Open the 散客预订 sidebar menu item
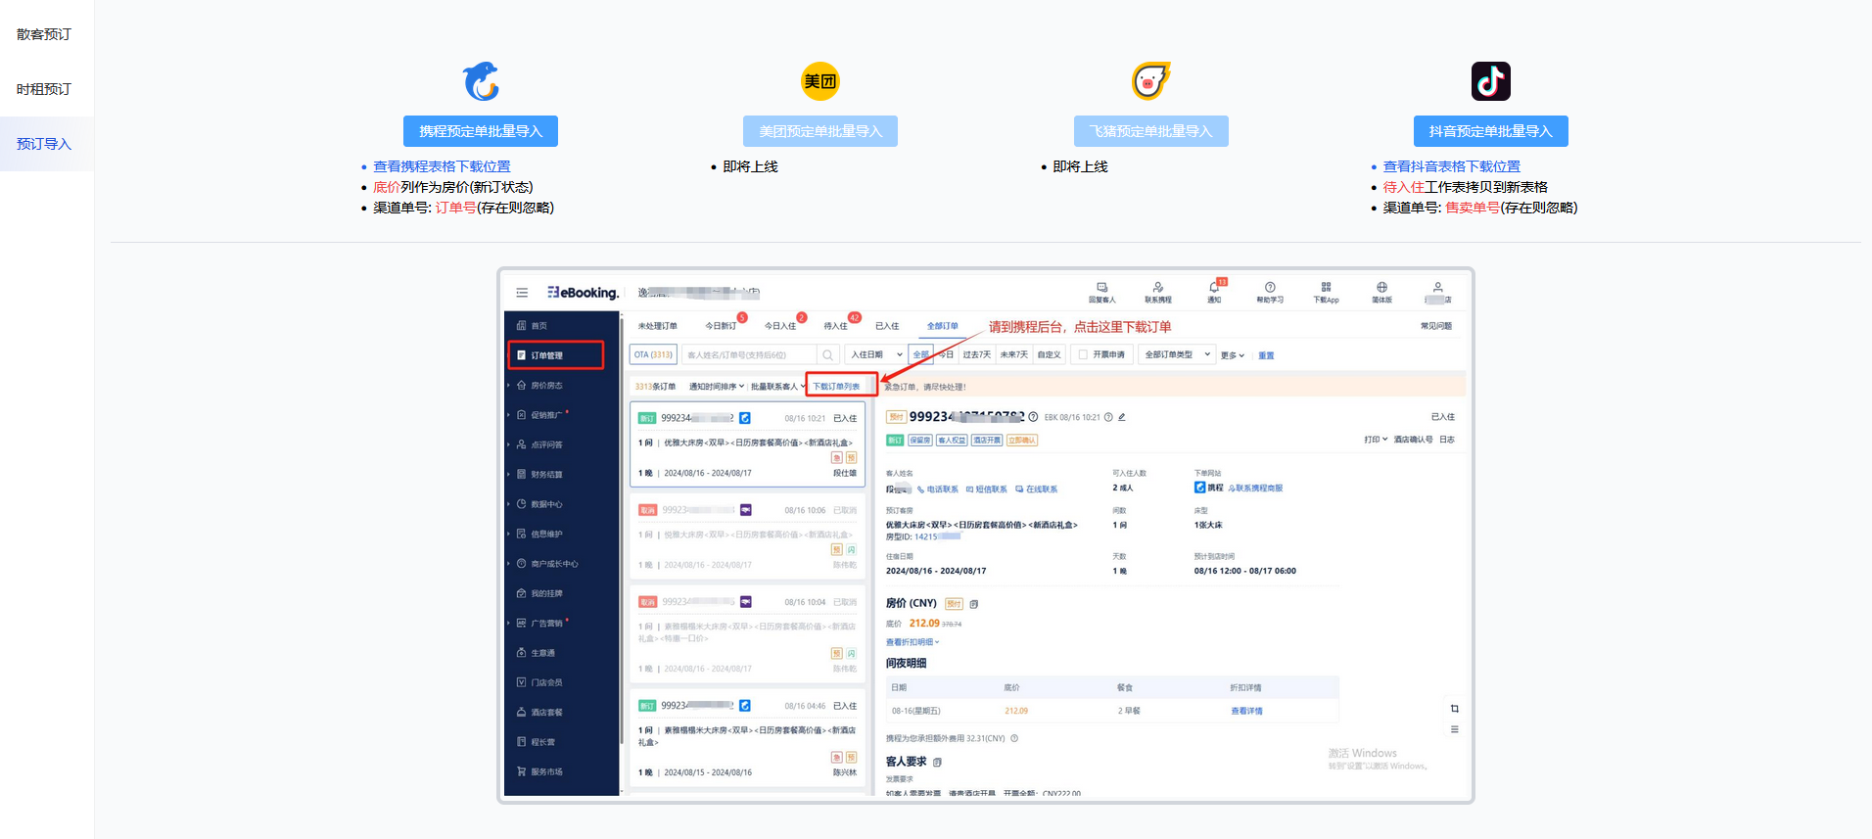The height and width of the screenshot is (839, 1872). click(x=45, y=34)
